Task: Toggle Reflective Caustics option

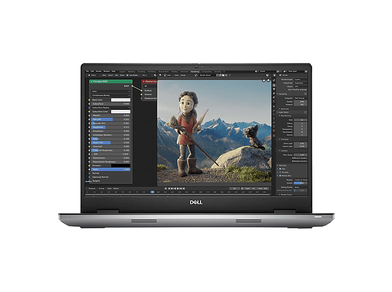Action: pos(299,158)
